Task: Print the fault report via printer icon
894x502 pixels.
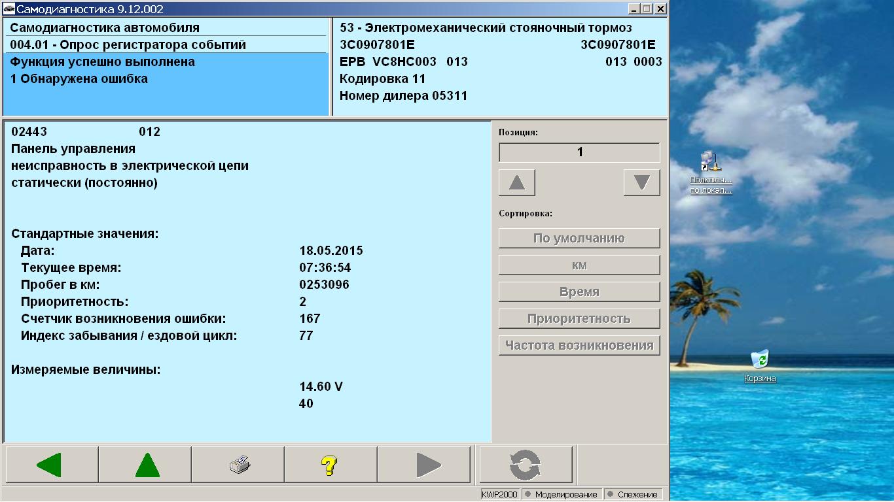Action: click(238, 465)
